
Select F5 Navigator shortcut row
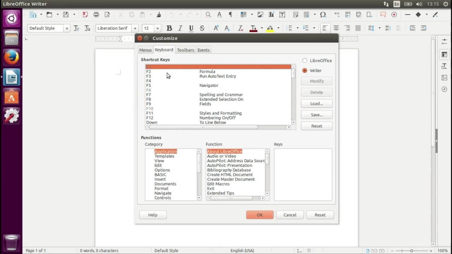(x=218, y=85)
